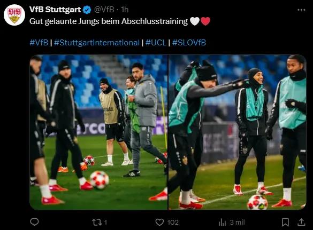Screen dimensions: 313x230
Task: Share the tweet via the upload arrow icon
Action: click(x=301, y=222)
